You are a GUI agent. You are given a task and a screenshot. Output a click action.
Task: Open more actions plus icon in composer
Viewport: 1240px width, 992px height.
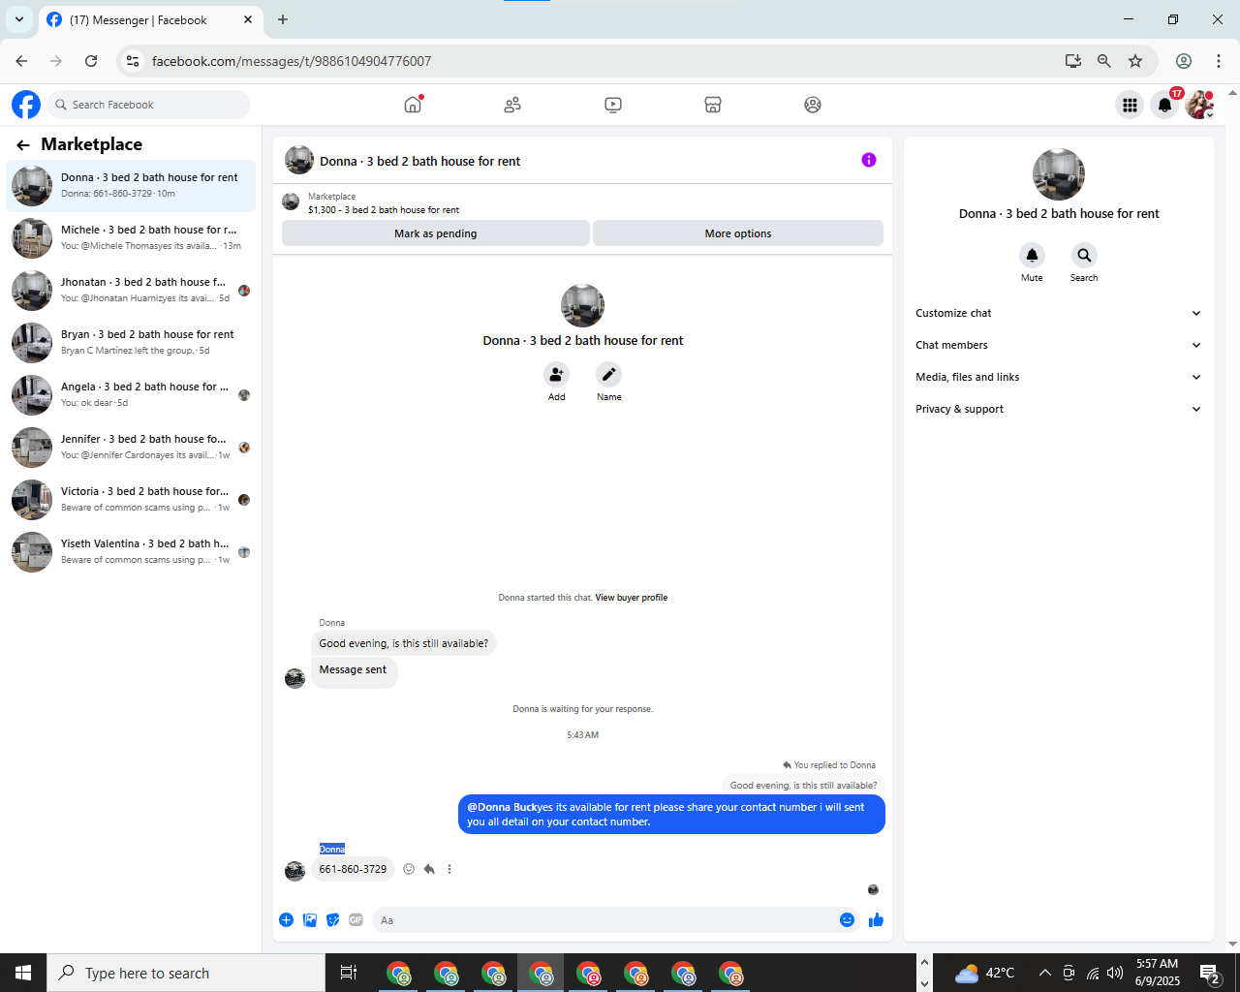pos(287,920)
